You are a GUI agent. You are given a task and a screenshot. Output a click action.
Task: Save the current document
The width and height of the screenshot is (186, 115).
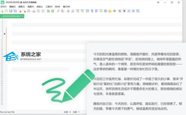11,11
